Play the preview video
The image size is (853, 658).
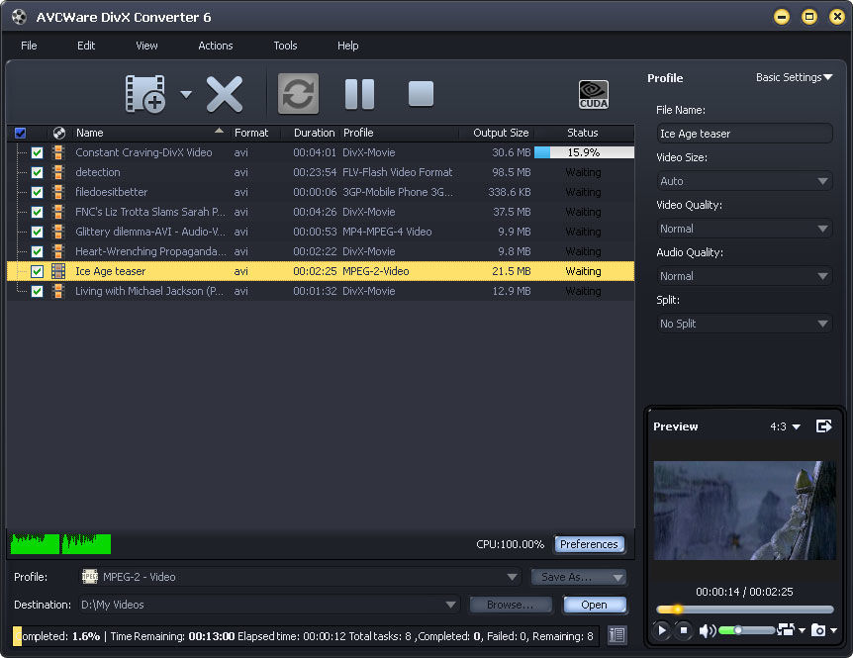tap(662, 630)
